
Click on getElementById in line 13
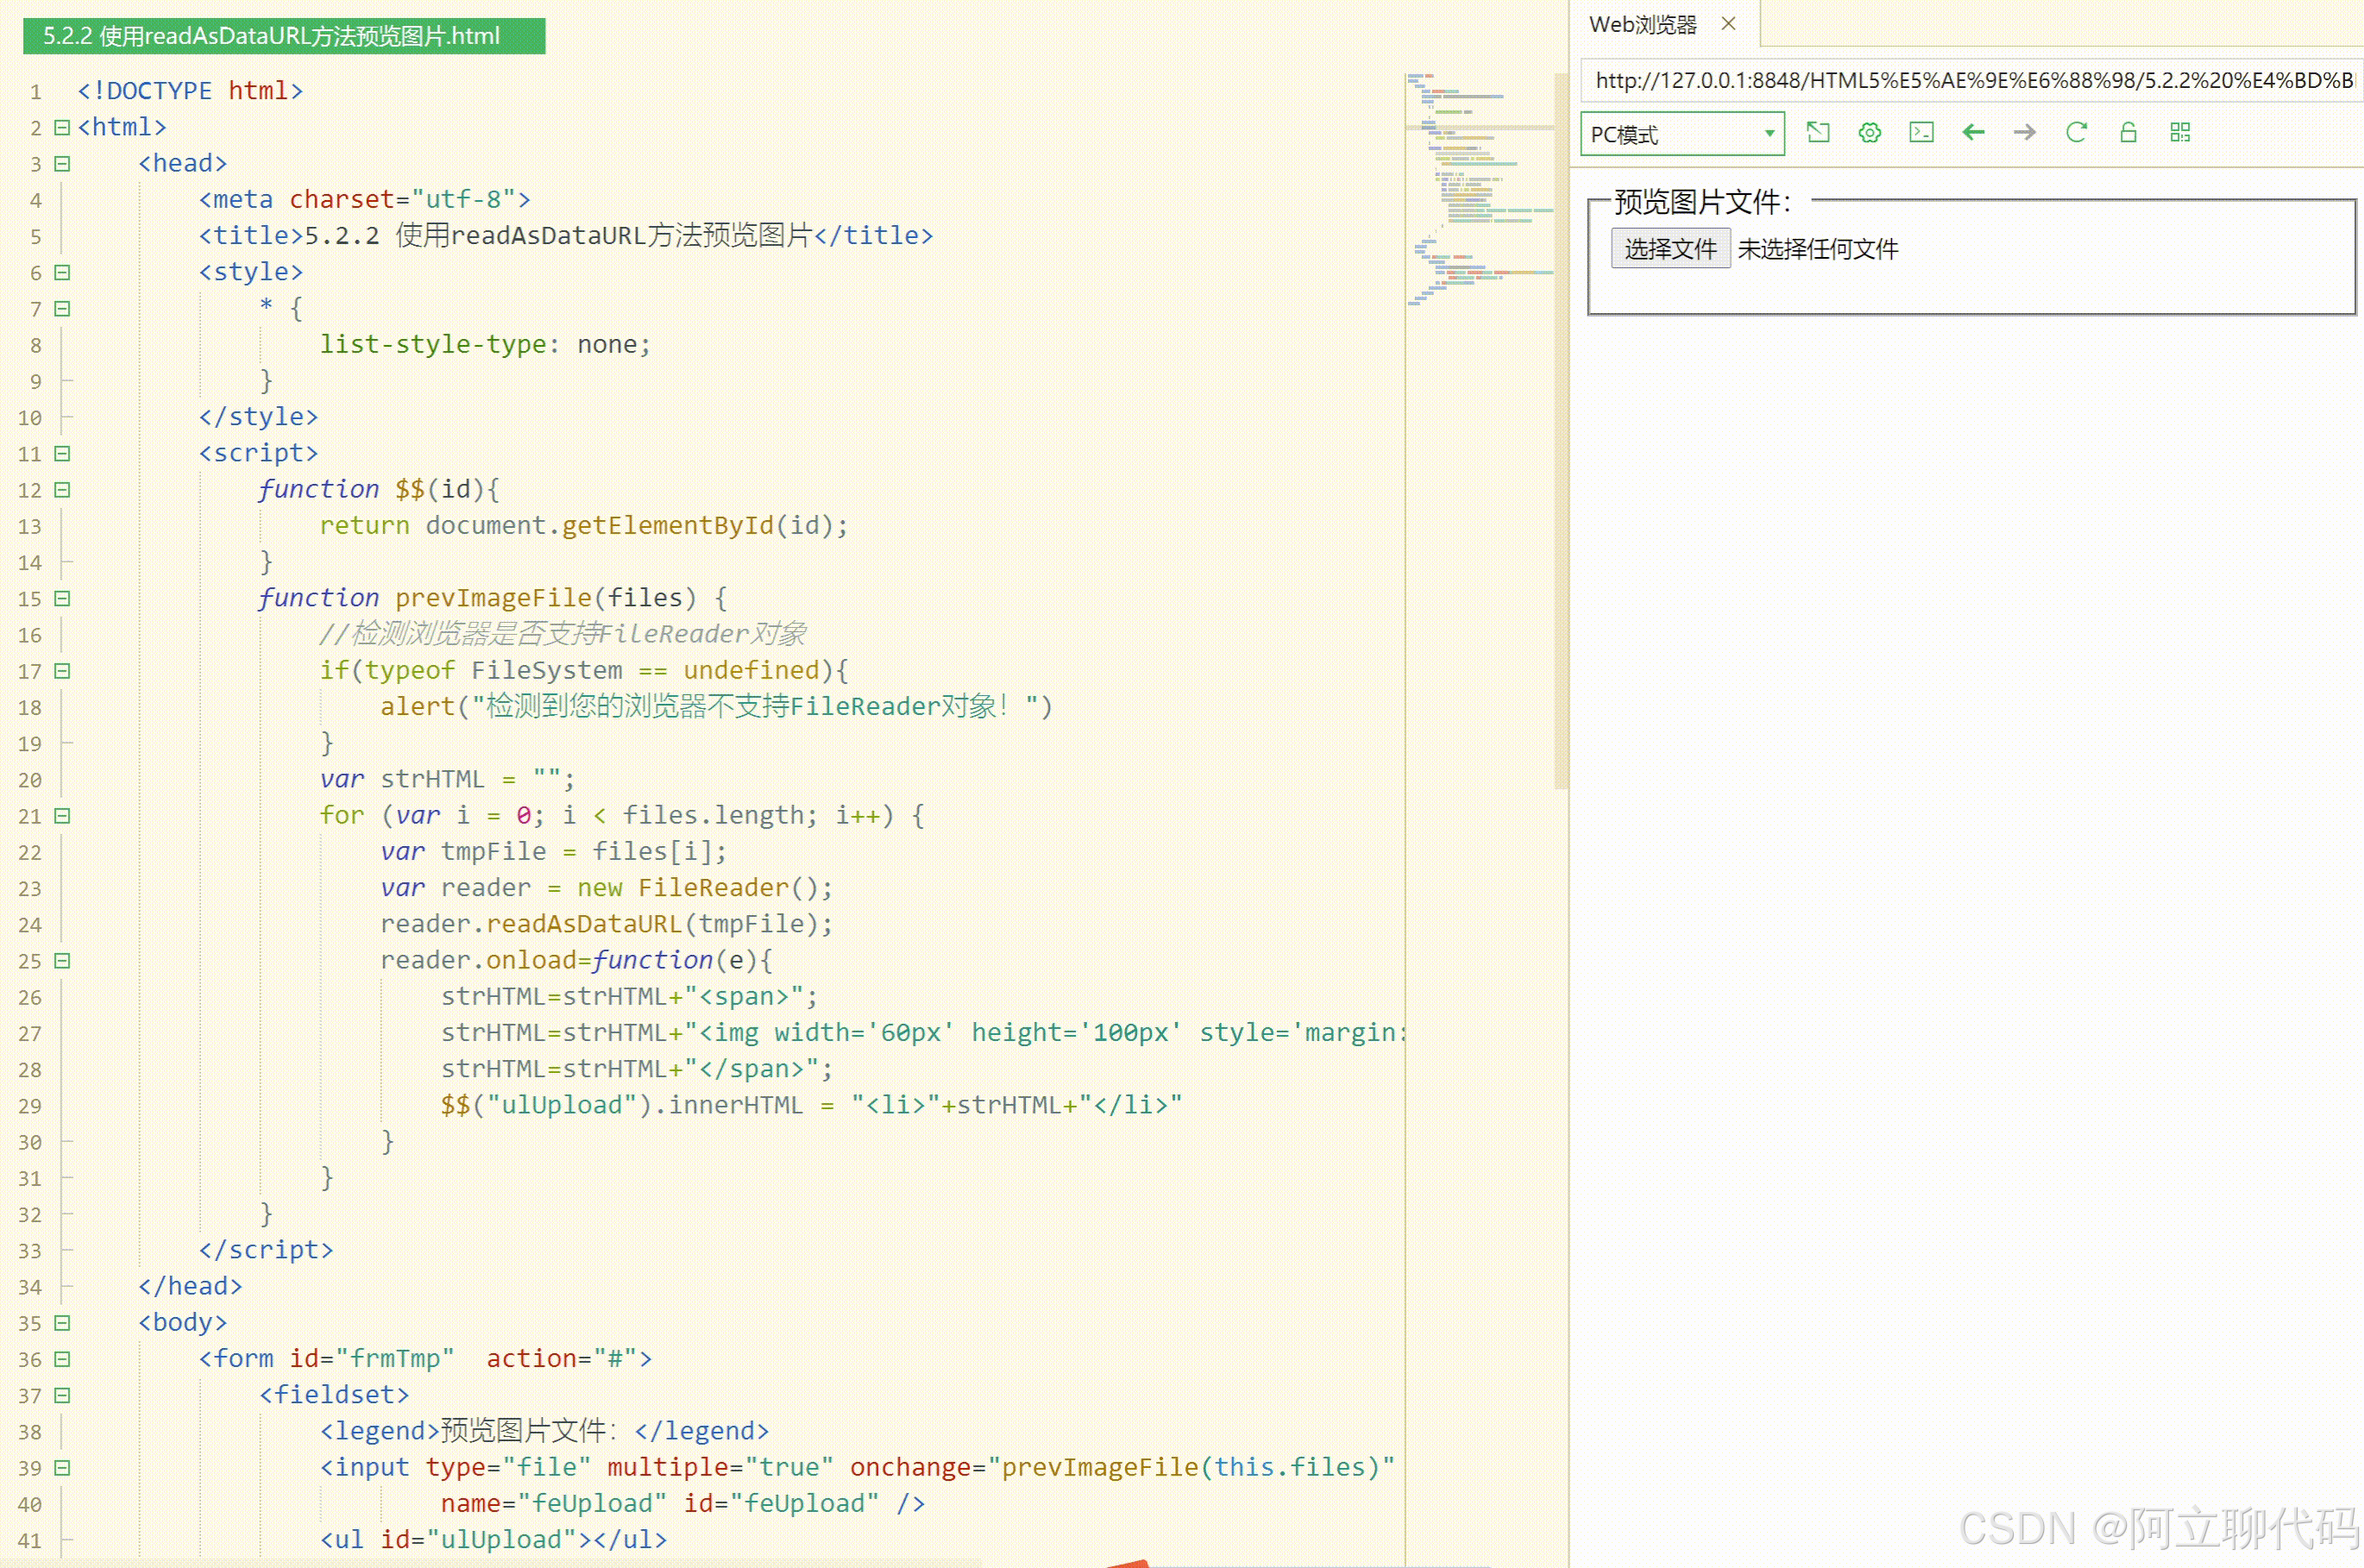667,525
